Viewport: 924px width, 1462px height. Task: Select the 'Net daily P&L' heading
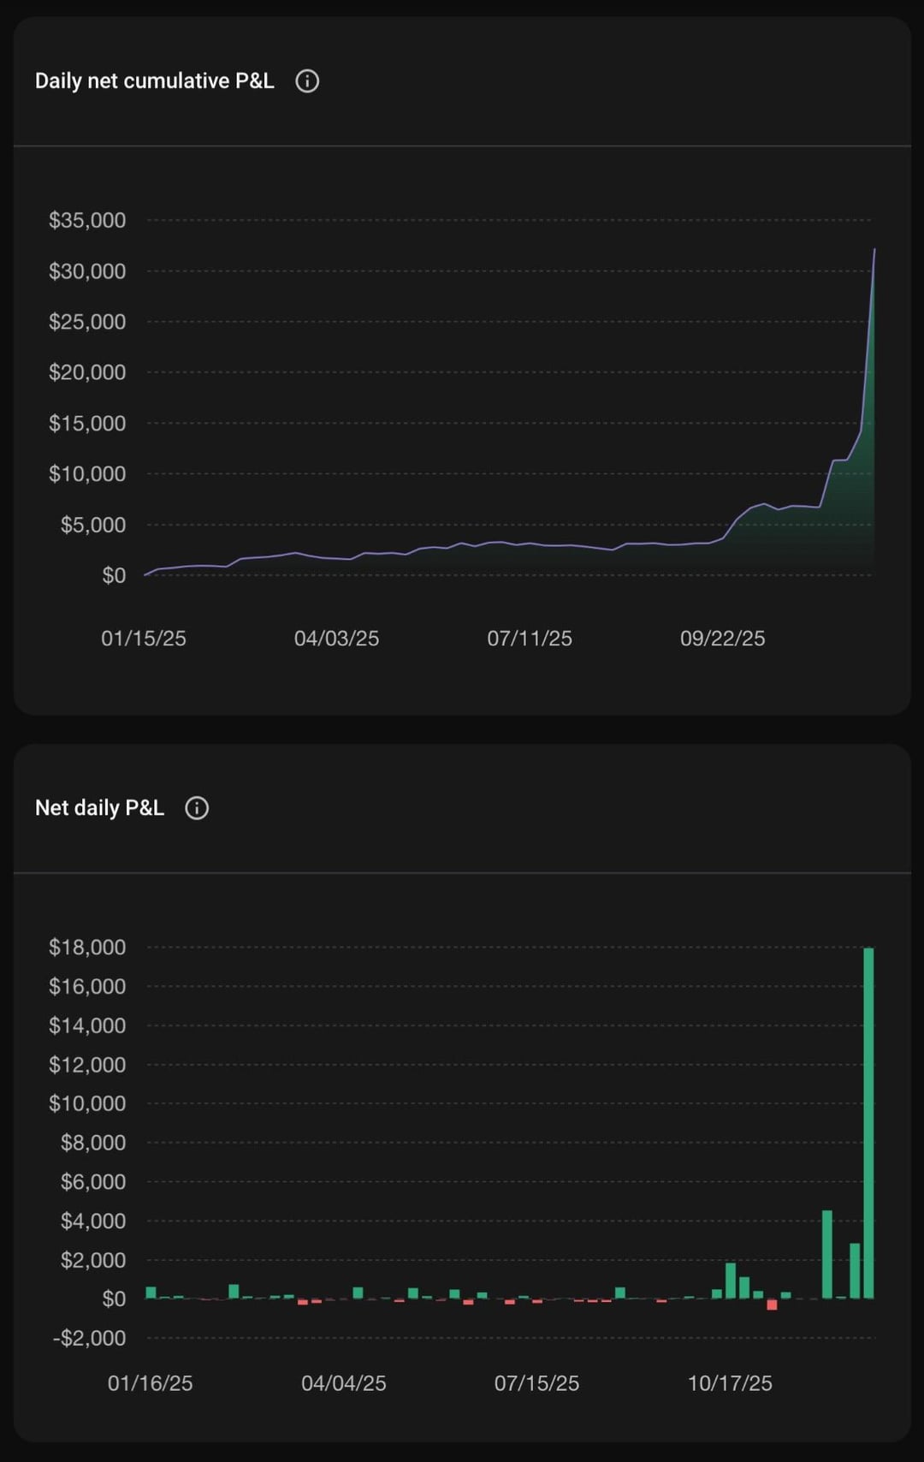click(x=99, y=808)
